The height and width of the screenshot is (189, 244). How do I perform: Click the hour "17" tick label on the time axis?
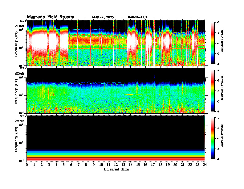click(x=153, y=165)
